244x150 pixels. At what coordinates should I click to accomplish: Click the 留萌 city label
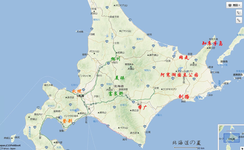(x=84, y=54)
